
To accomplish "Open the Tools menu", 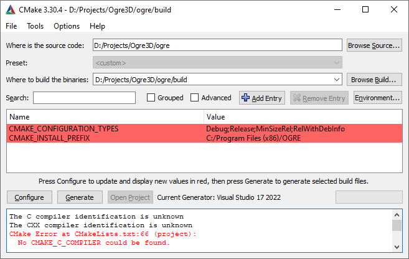I will point(35,26).
